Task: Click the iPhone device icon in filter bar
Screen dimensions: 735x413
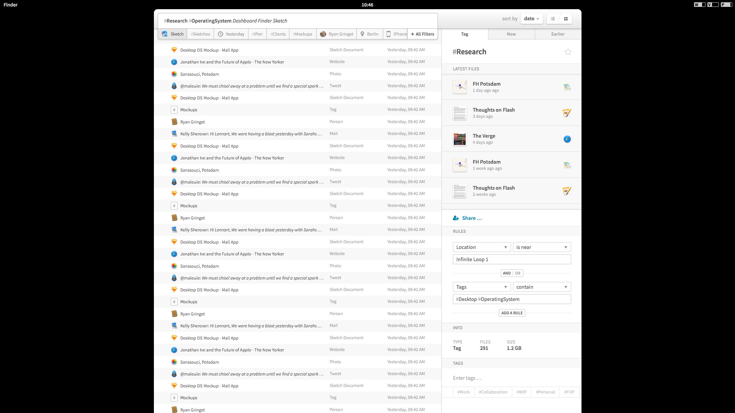Action: tap(388, 34)
